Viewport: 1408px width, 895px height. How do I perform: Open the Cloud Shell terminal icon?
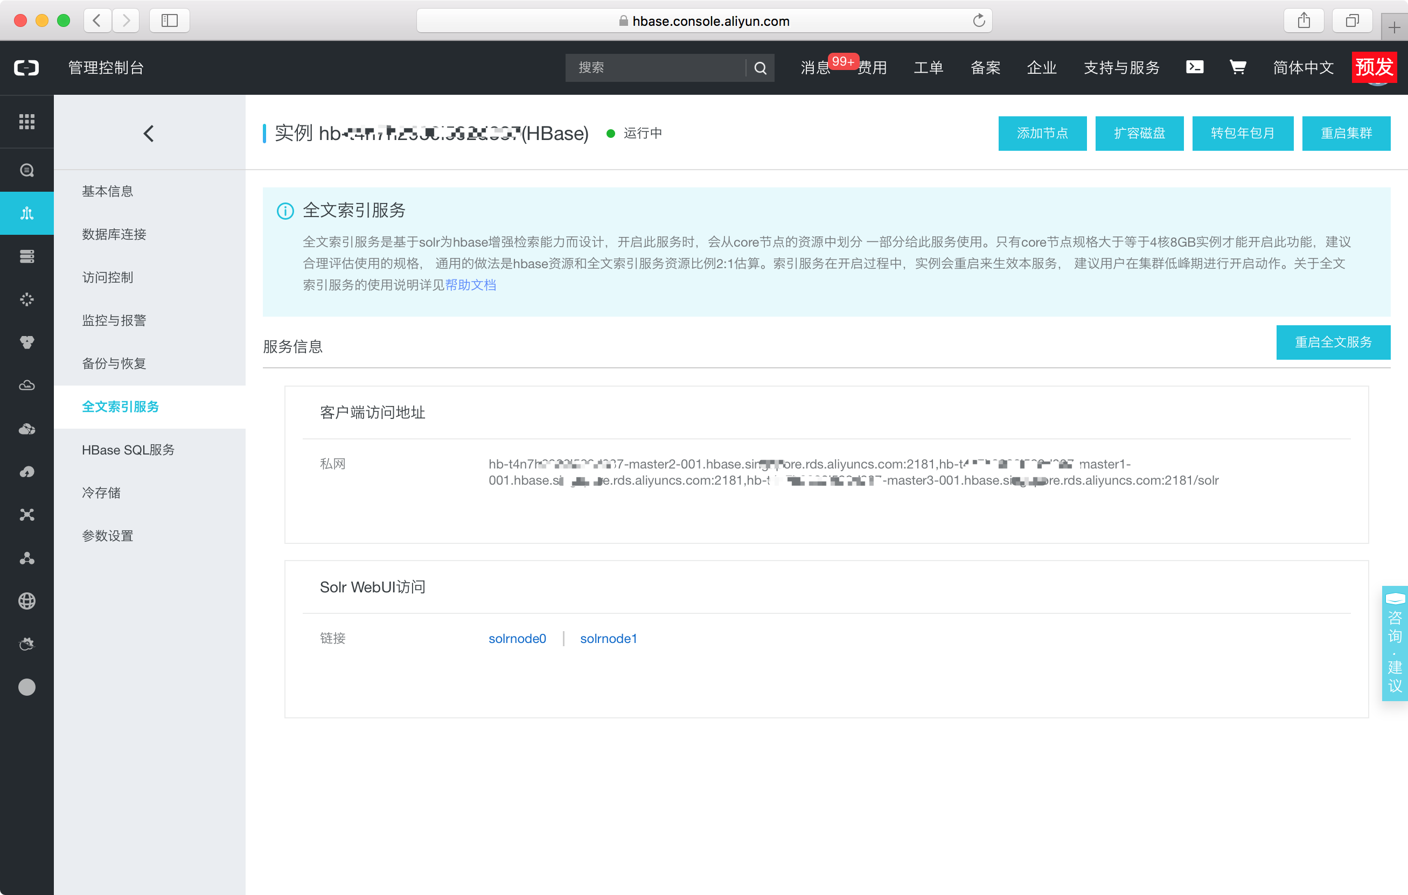[x=1195, y=67]
